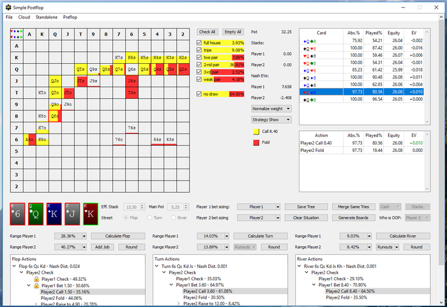Select the Turn street radio button
Viewport: 447px width, 307px height.
(x=149, y=218)
